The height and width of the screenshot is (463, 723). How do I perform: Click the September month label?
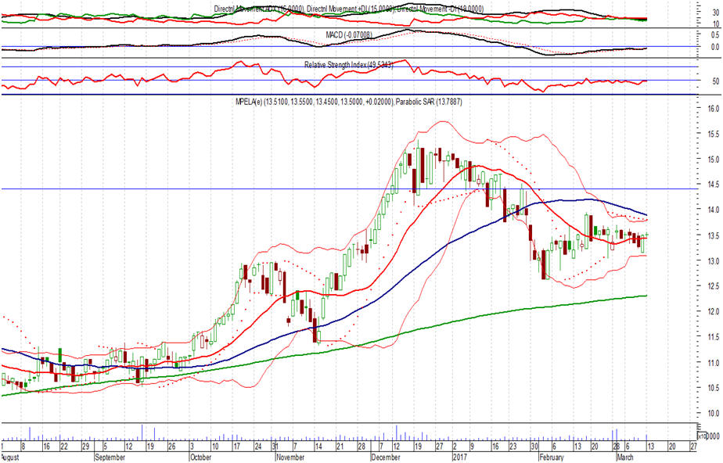tap(110, 458)
